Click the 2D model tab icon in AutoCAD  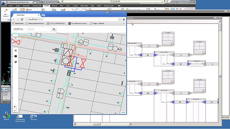coord(5,89)
